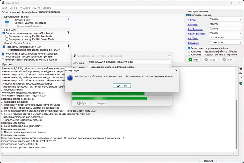Enable 'Блокировать работу RootKit Kernel-Mode'

click(7, 39)
